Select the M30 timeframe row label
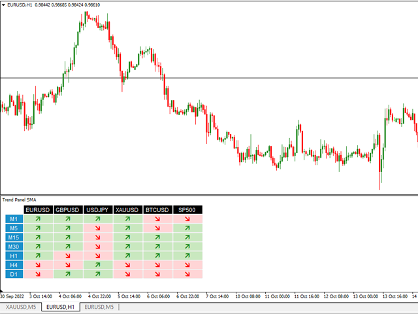Image resolution: width=418 pixels, height=314 pixels. (x=14, y=247)
